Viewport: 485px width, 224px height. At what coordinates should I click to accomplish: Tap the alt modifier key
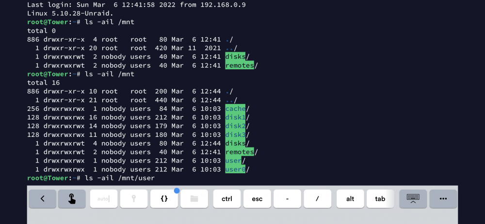point(350,199)
